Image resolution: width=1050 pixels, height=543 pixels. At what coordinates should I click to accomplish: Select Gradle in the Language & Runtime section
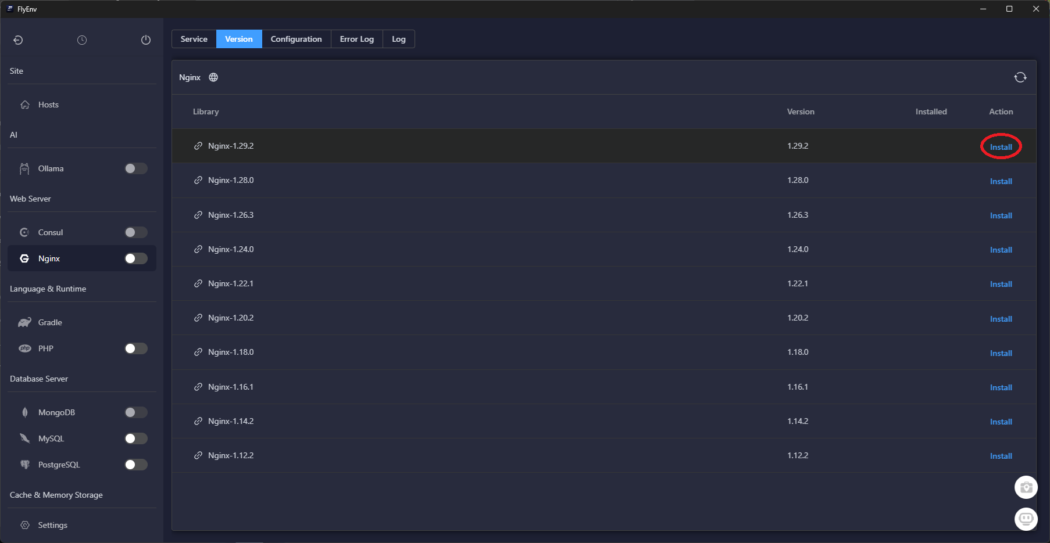[x=50, y=322]
